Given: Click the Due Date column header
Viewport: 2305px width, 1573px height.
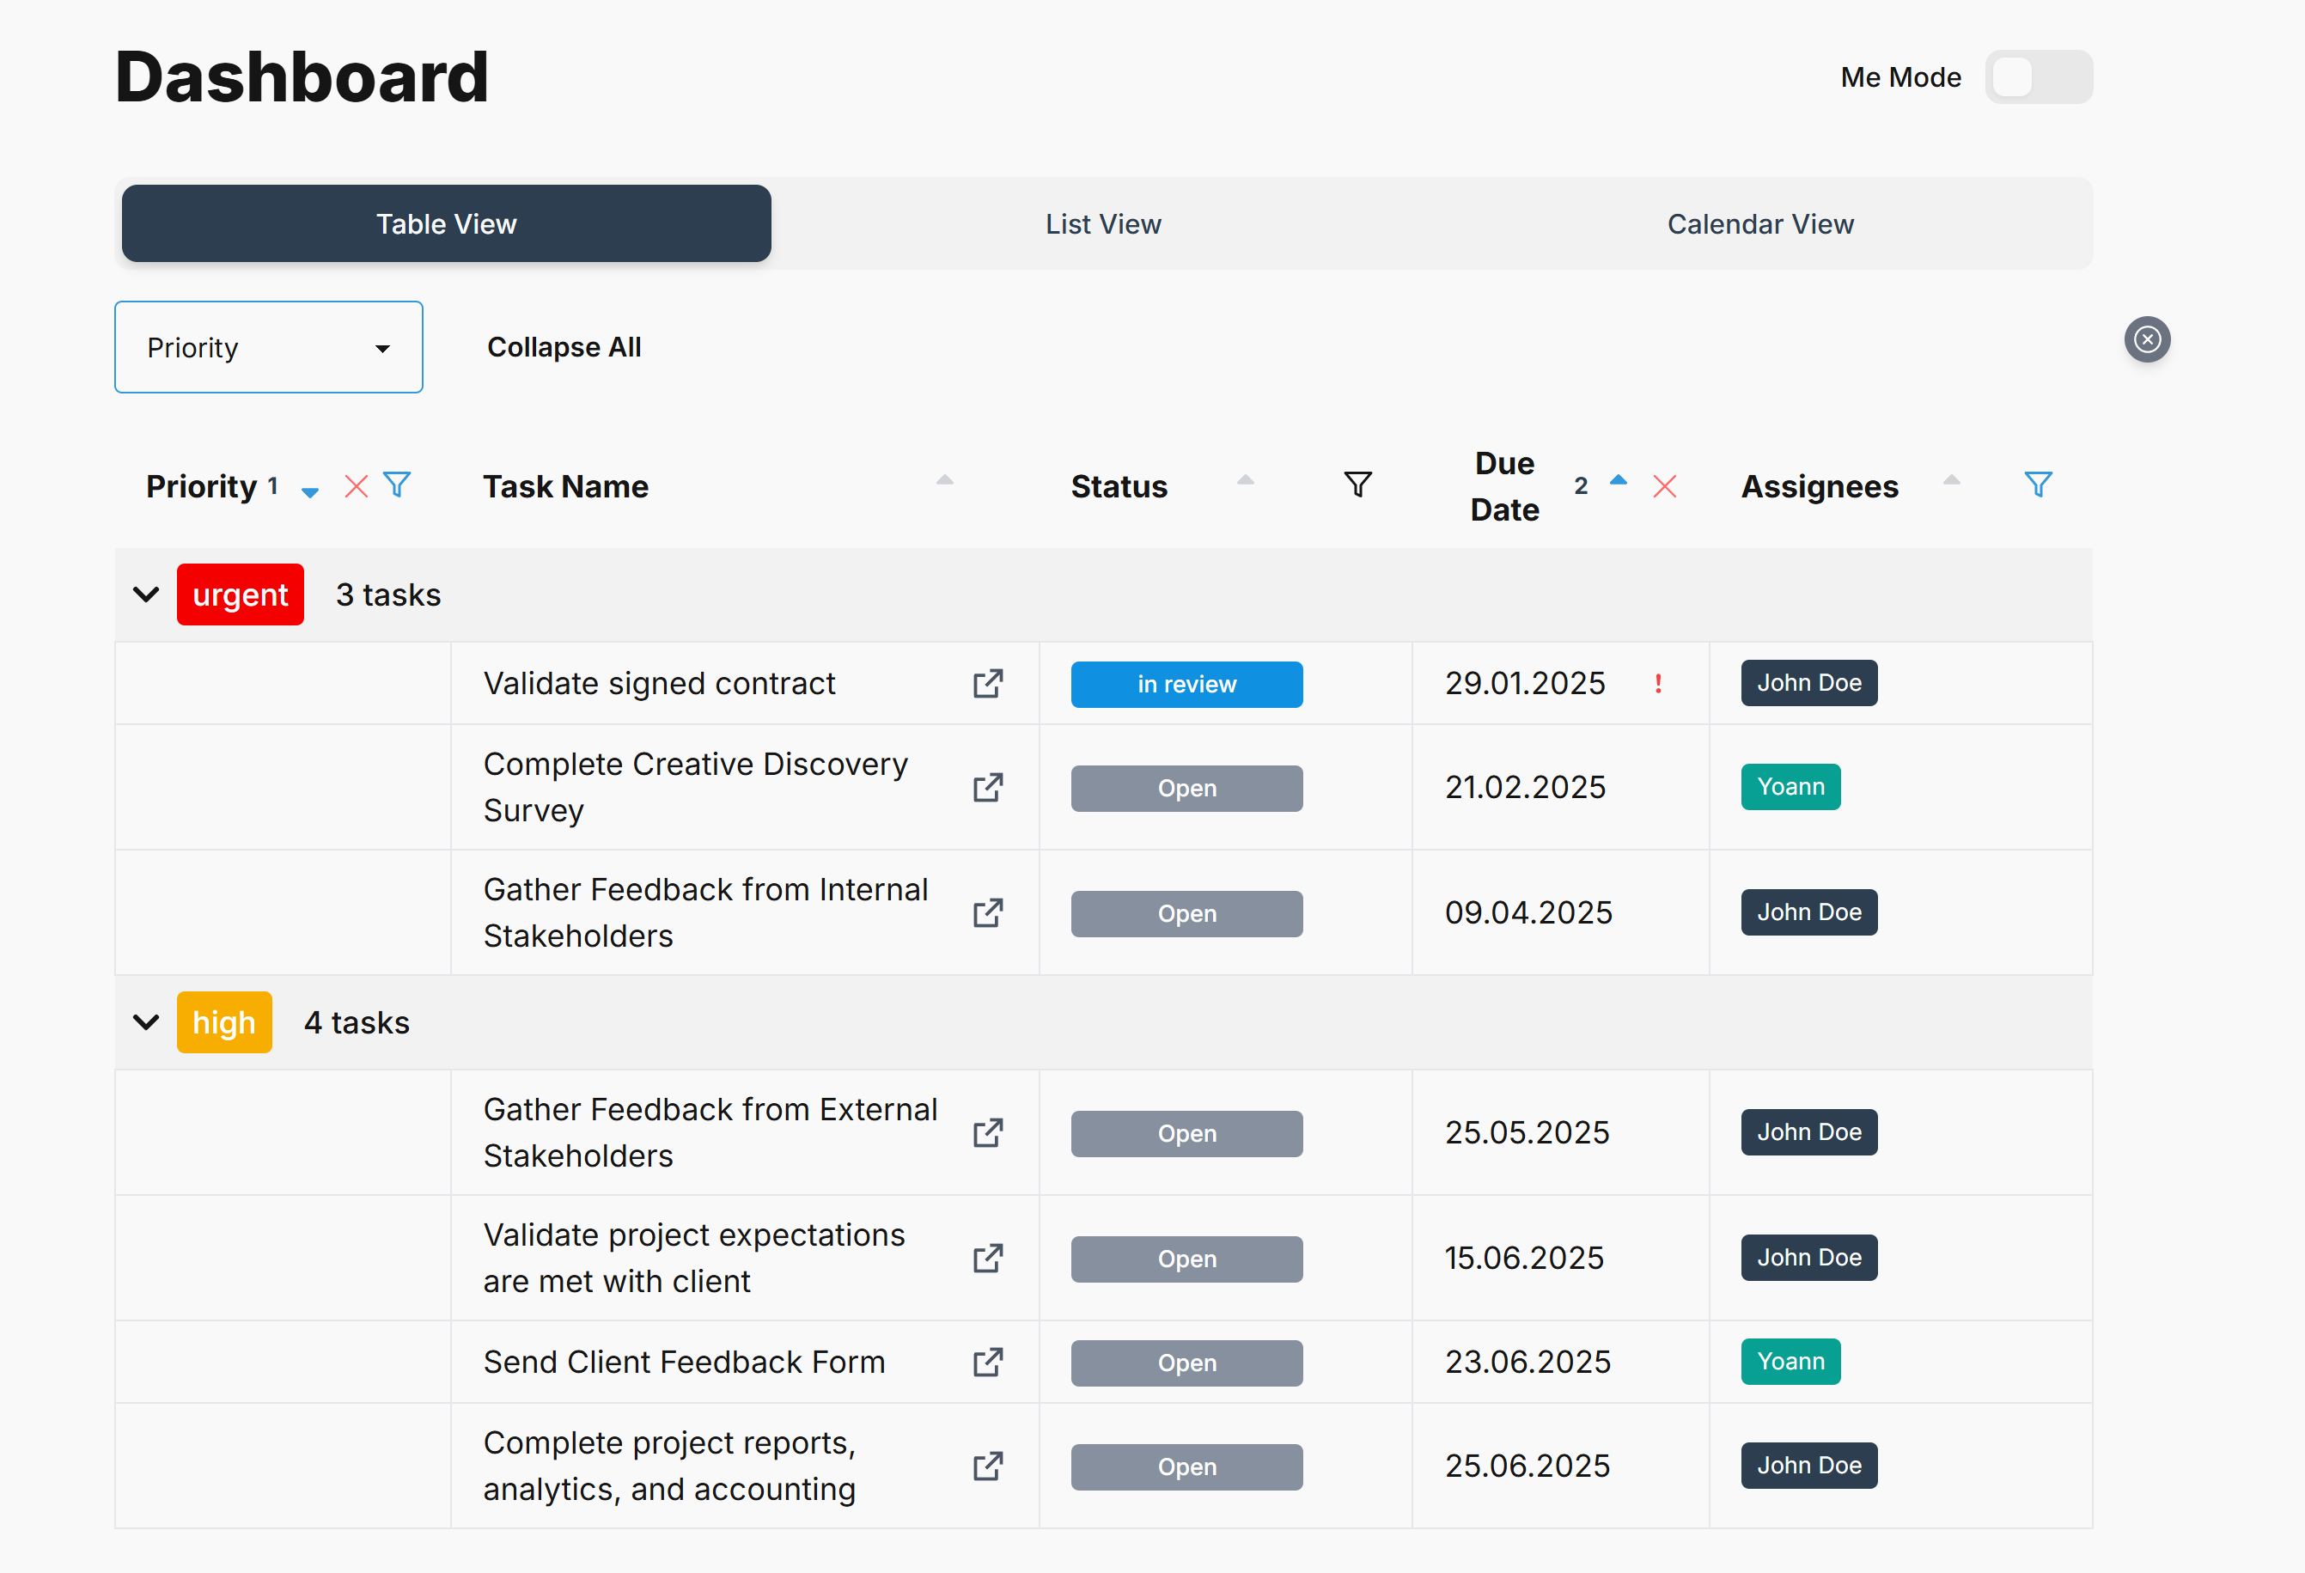Looking at the screenshot, I should [x=1504, y=486].
